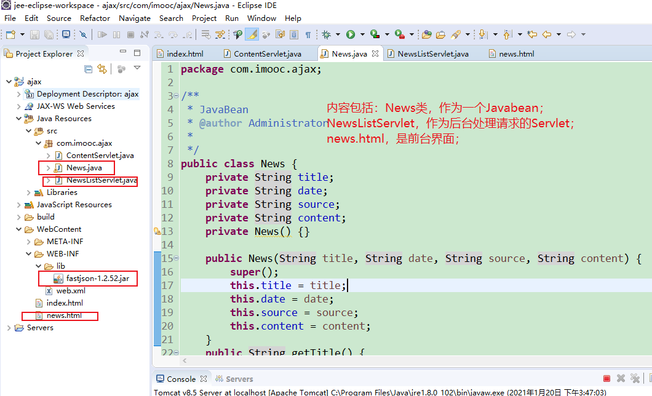Image resolution: width=652 pixels, height=396 pixels.
Task: Click the Last Edit Location icon
Action: point(532,34)
